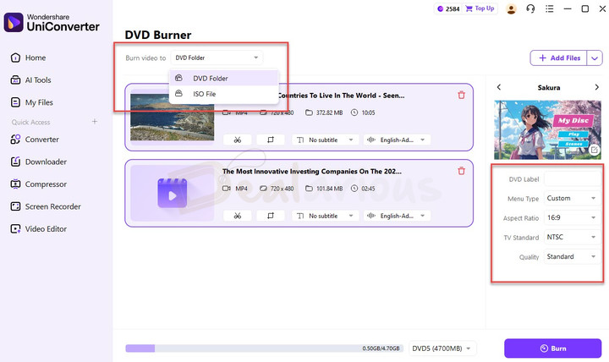
Task: Trim the Innovative Investing Companies video with scissors
Action: pyautogui.click(x=238, y=216)
